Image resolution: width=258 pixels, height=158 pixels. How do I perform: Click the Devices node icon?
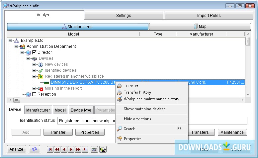point(35,59)
